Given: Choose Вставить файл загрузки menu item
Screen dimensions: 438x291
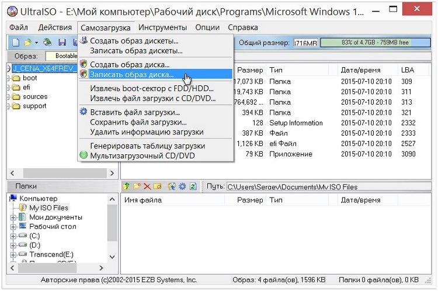Looking at the screenshot, I should (x=155, y=112).
